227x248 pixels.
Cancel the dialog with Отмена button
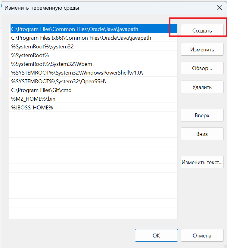(202, 235)
